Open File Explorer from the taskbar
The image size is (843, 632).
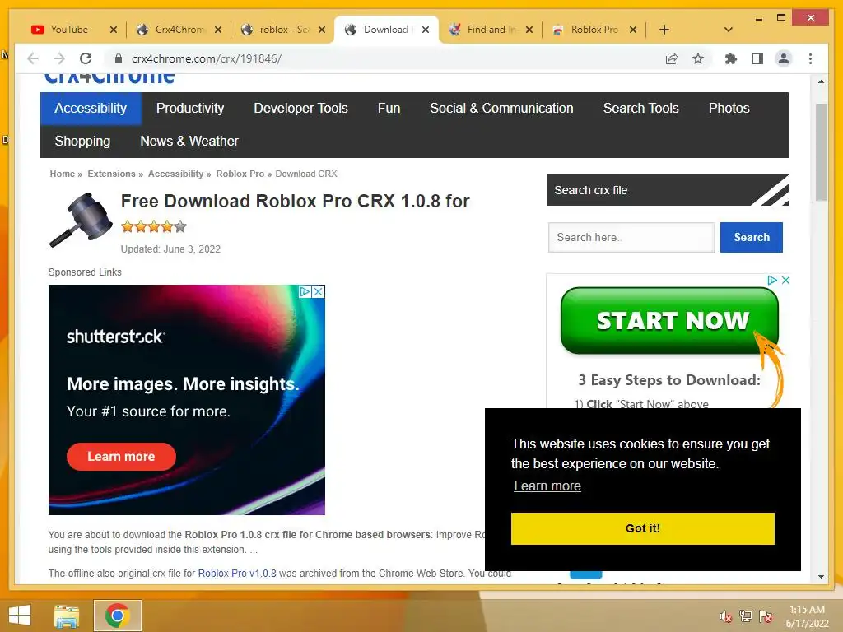coord(67,616)
